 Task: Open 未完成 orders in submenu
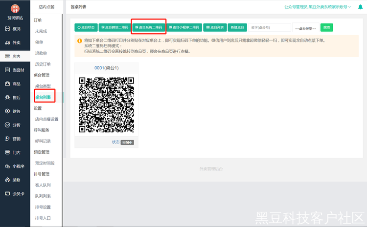click(41, 31)
